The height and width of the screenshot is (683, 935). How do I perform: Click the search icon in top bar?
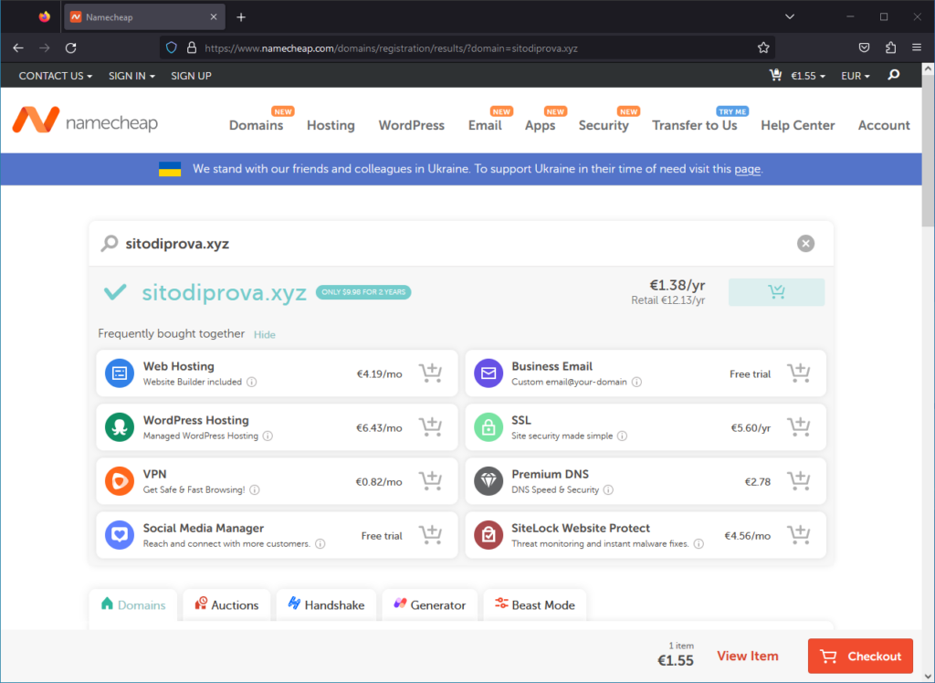tap(893, 75)
